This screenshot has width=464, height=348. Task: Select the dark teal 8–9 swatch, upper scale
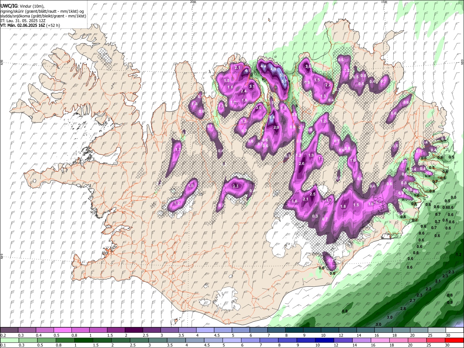[294, 330]
